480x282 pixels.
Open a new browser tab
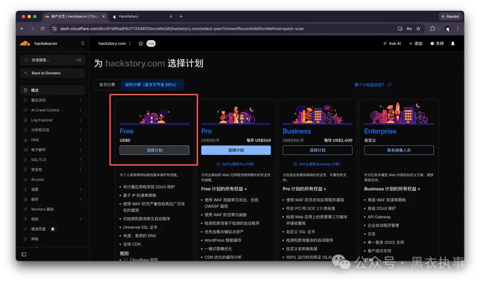click(181, 16)
